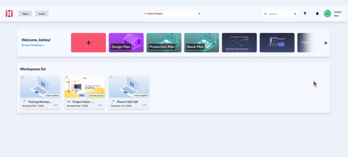
Task: Click the blue icon beside Project Hoylu title
Action: (69, 102)
